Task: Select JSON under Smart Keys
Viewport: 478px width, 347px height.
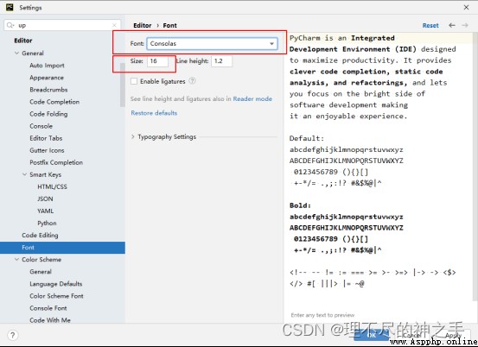Action: (x=45, y=199)
